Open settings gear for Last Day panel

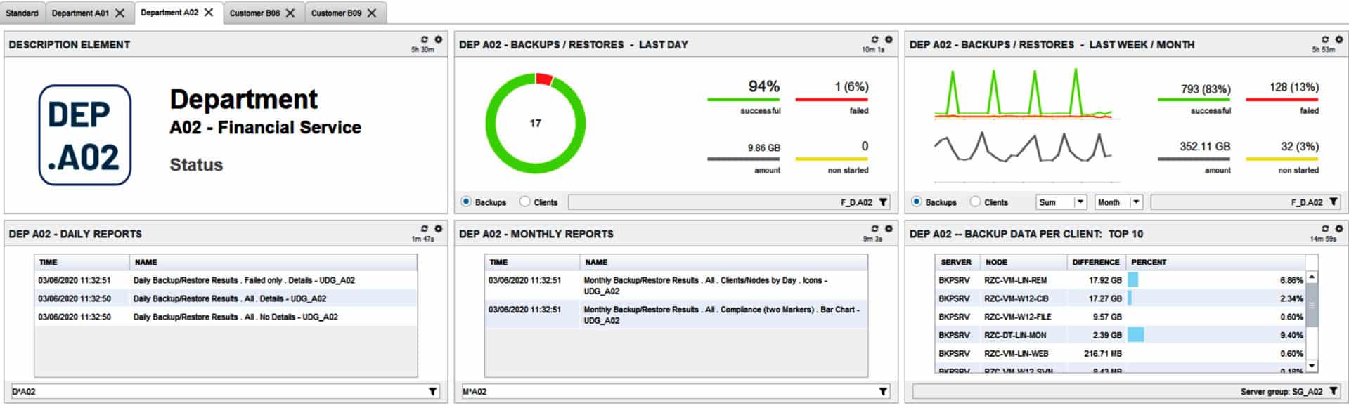click(x=889, y=39)
